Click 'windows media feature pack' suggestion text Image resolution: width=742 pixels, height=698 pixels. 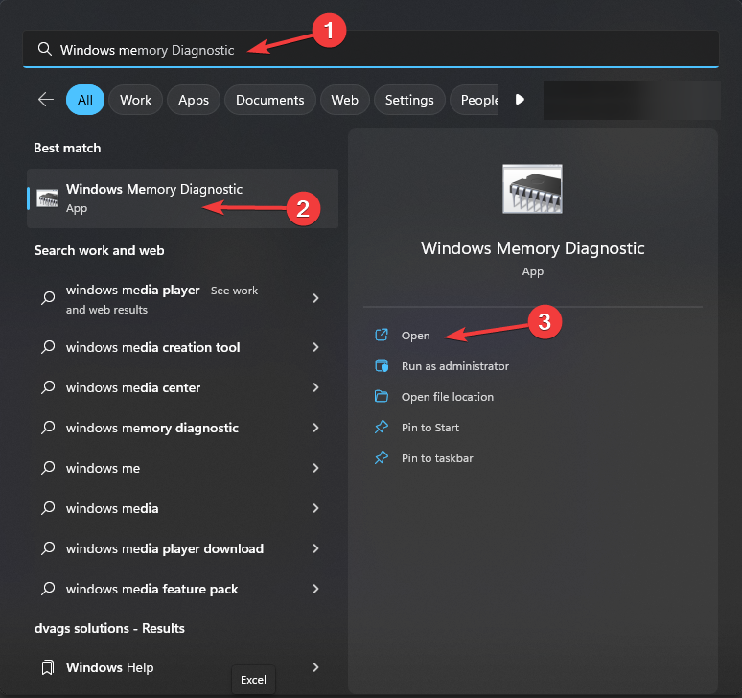[151, 589]
